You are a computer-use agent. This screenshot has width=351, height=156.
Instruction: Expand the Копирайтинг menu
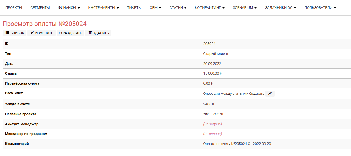[210, 8]
